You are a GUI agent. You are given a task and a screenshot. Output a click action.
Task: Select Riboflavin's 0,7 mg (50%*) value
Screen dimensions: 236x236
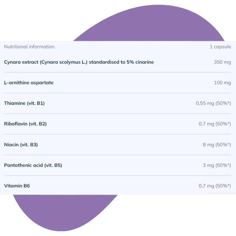[215, 124]
